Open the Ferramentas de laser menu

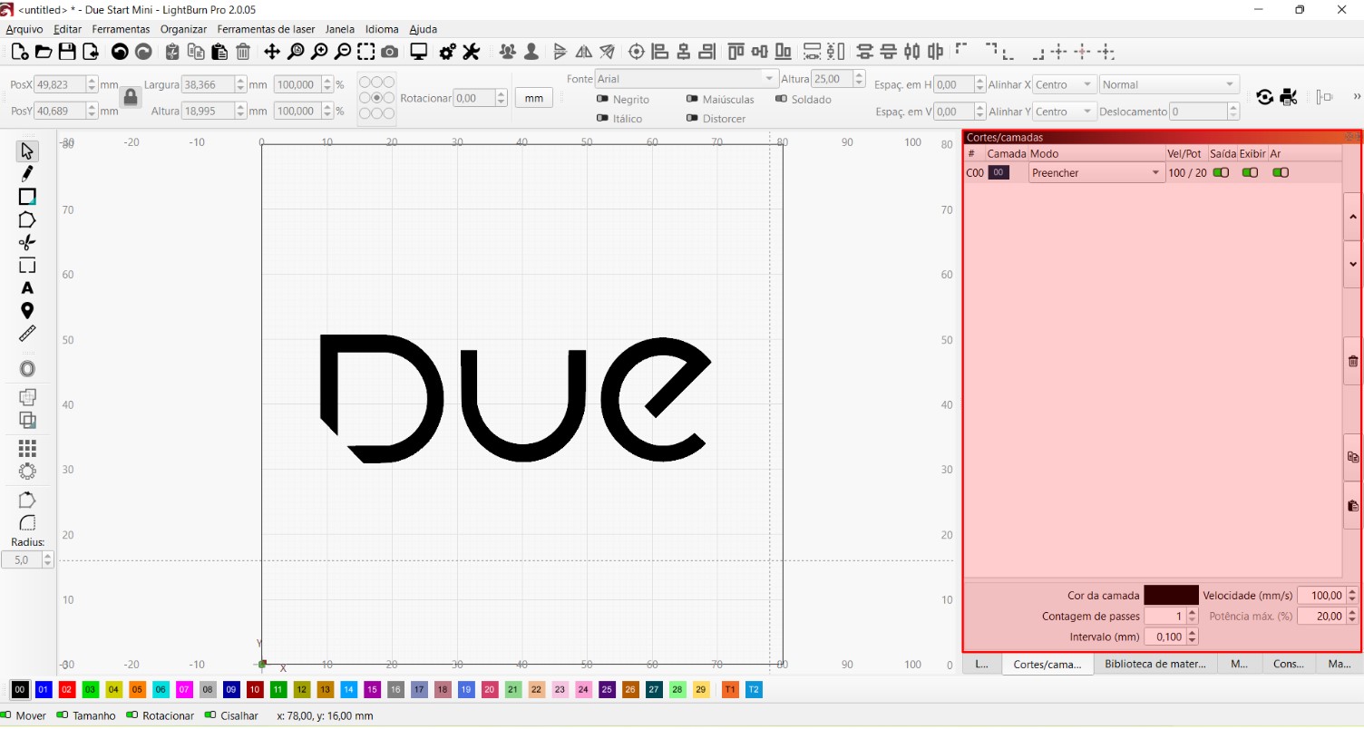click(x=266, y=29)
